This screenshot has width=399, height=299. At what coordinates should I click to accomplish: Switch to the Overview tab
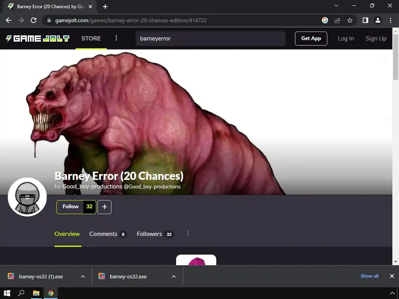(x=67, y=234)
